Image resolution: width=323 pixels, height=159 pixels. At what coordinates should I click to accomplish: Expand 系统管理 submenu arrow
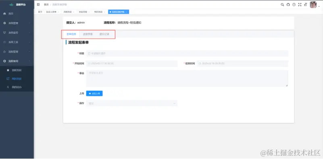tap(29, 23)
